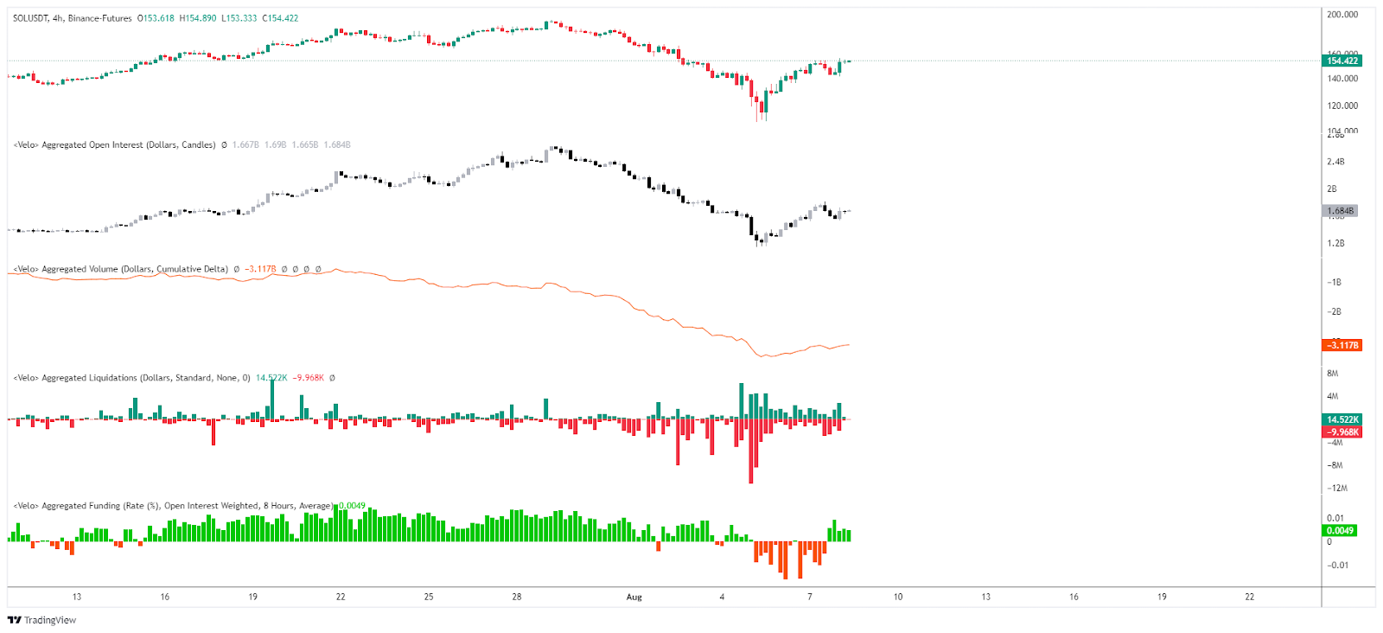Click the 2.4B open interest axis label
The image size is (1383, 633).
1335,162
